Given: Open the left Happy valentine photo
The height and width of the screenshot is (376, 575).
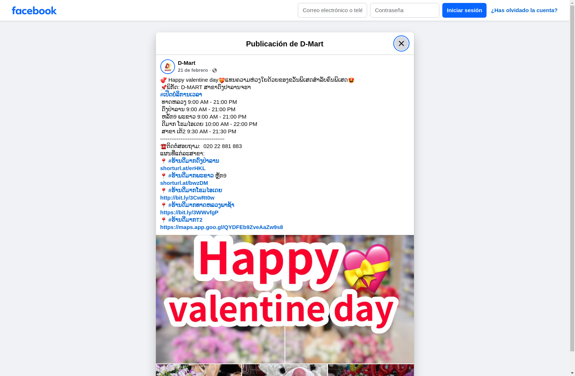Looking at the screenshot, I should pos(220,299).
